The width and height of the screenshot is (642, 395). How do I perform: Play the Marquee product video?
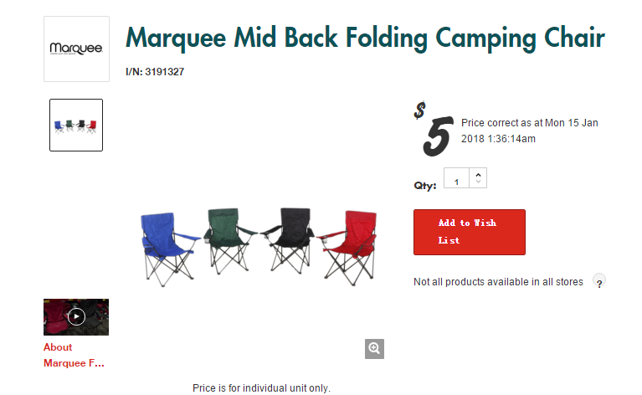click(x=76, y=317)
